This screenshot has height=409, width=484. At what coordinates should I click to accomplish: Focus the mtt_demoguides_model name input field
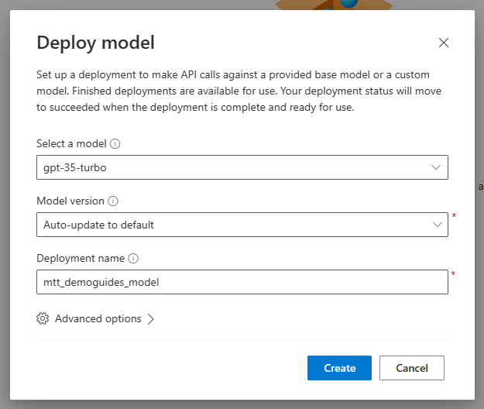(242, 282)
